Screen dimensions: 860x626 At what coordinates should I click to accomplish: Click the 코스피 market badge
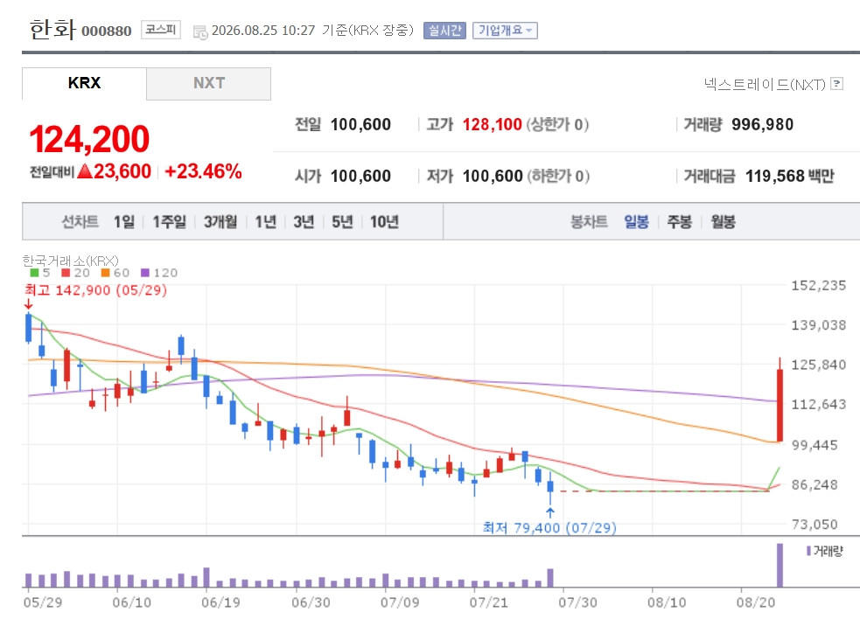tap(161, 30)
